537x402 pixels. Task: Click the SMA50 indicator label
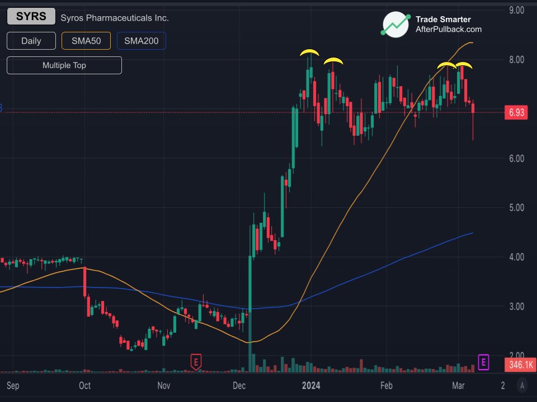click(86, 41)
